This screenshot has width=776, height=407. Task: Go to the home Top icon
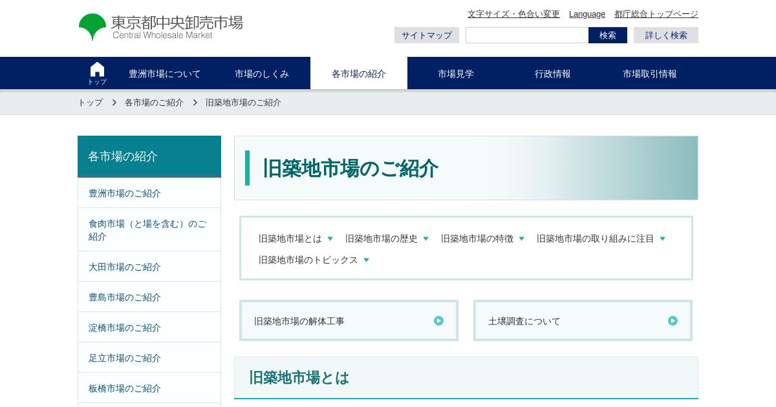pos(97,73)
